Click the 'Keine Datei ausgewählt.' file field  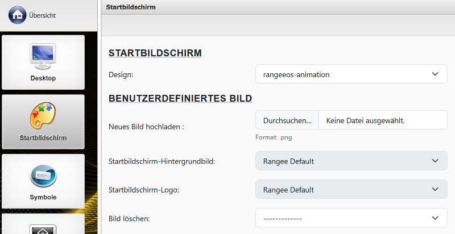[x=382, y=120]
